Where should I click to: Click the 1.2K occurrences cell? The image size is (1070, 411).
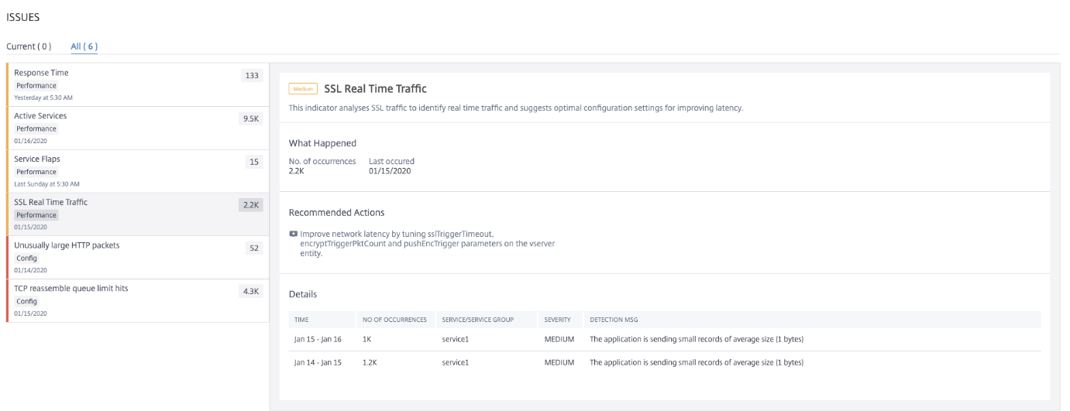coord(370,362)
